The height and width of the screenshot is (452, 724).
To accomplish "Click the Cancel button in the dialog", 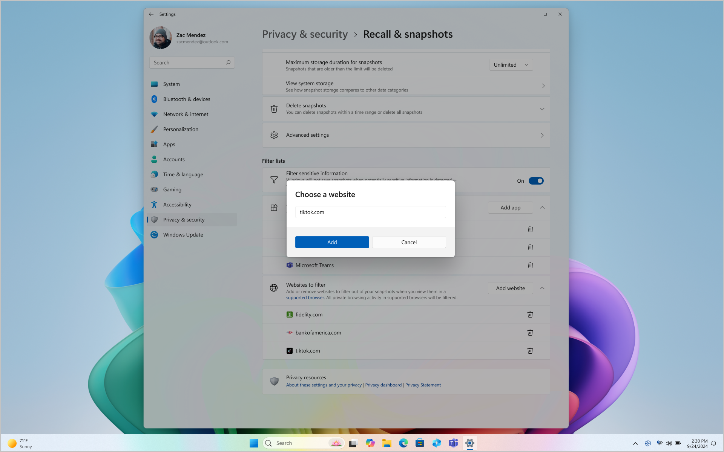I will [x=409, y=241].
